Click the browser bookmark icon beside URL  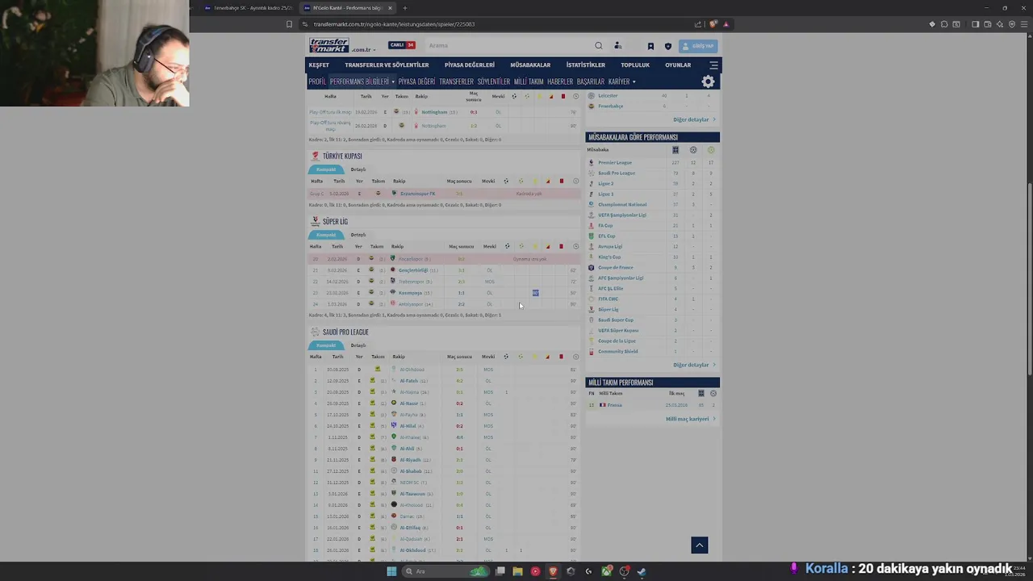click(x=289, y=24)
